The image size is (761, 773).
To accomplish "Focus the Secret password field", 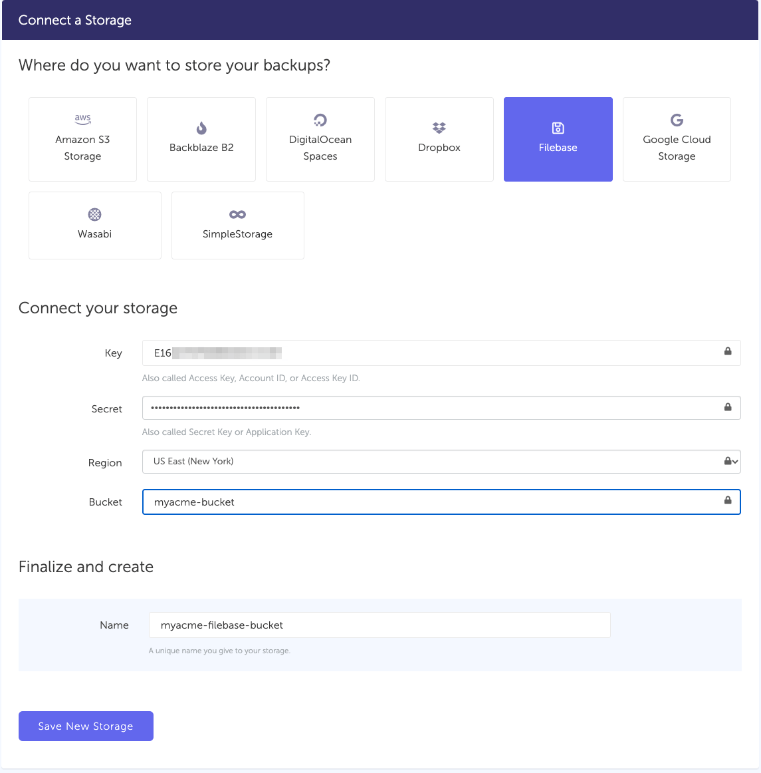I will click(x=441, y=408).
